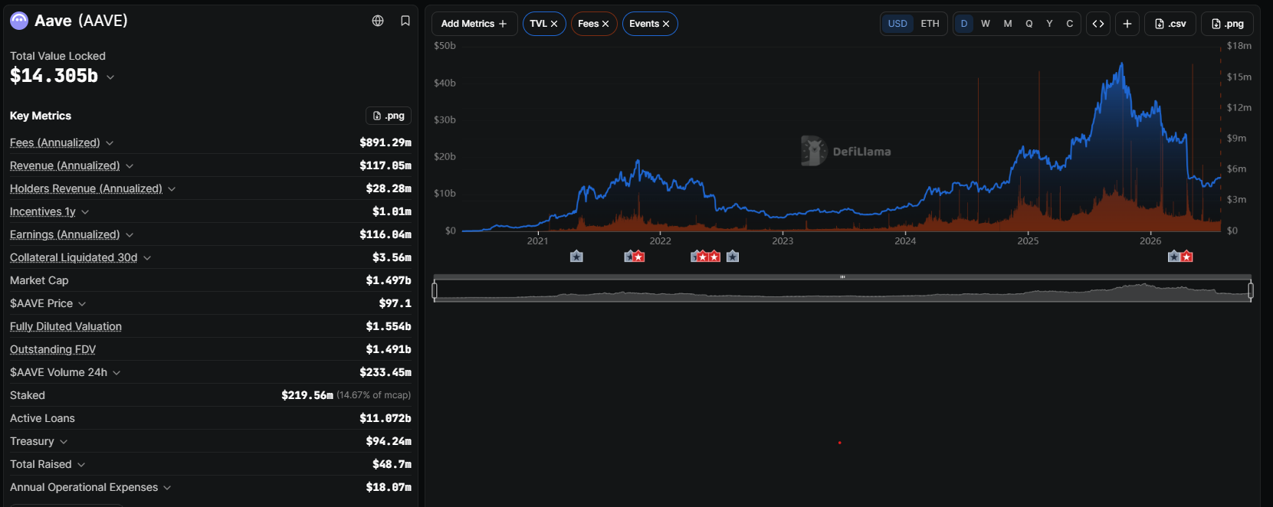
Task: Click the red star event marker in 2026
Action: (x=1186, y=257)
